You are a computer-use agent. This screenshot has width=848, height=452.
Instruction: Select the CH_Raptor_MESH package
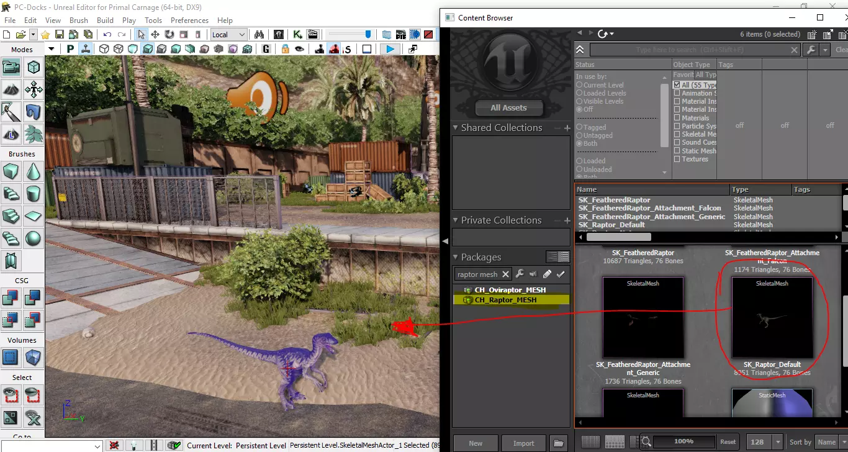click(x=511, y=300)
